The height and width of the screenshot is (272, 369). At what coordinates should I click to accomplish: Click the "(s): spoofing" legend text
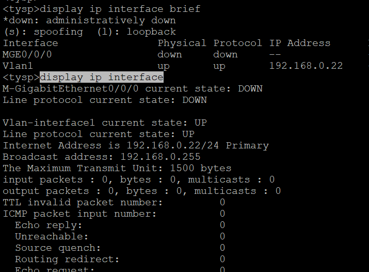tap(43, 32)
